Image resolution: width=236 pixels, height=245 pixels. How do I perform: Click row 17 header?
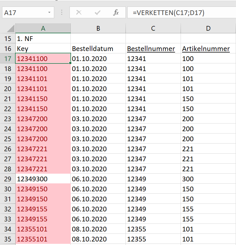click(x=8, y=58)
